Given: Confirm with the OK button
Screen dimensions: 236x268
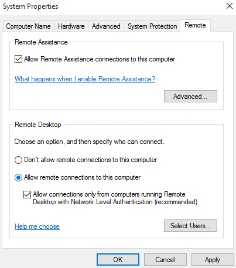Looking at the screenshot, I should 118,260.
